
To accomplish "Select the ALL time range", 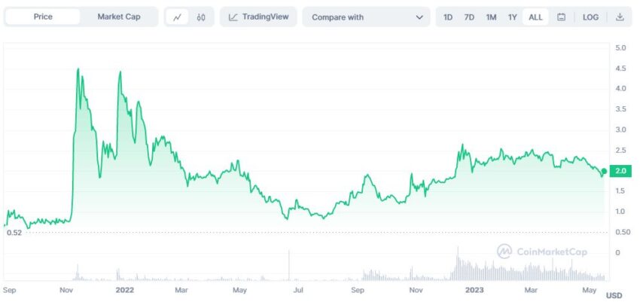I will 535,17.
